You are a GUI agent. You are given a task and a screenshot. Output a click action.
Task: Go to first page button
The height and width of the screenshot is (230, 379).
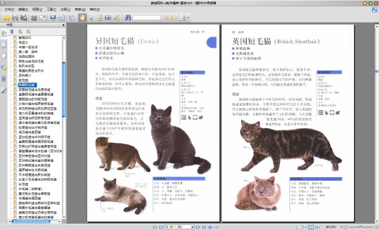point(155,227)
